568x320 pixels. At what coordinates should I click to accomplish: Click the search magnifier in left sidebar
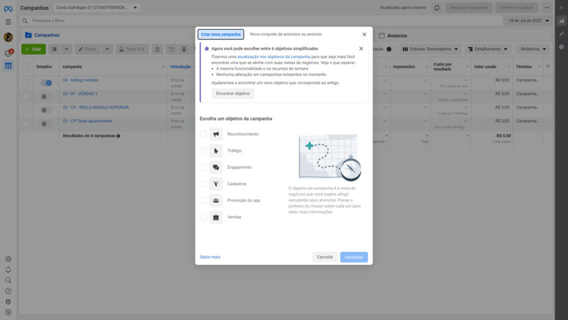coord(8,280)
